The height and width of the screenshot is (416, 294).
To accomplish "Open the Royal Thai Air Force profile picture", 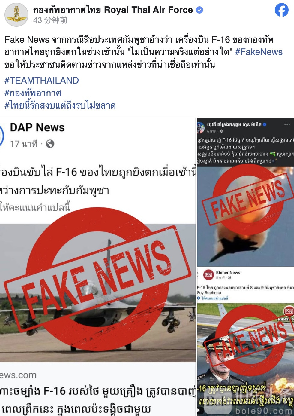I will pyautogui.click(x=16, y=15).
